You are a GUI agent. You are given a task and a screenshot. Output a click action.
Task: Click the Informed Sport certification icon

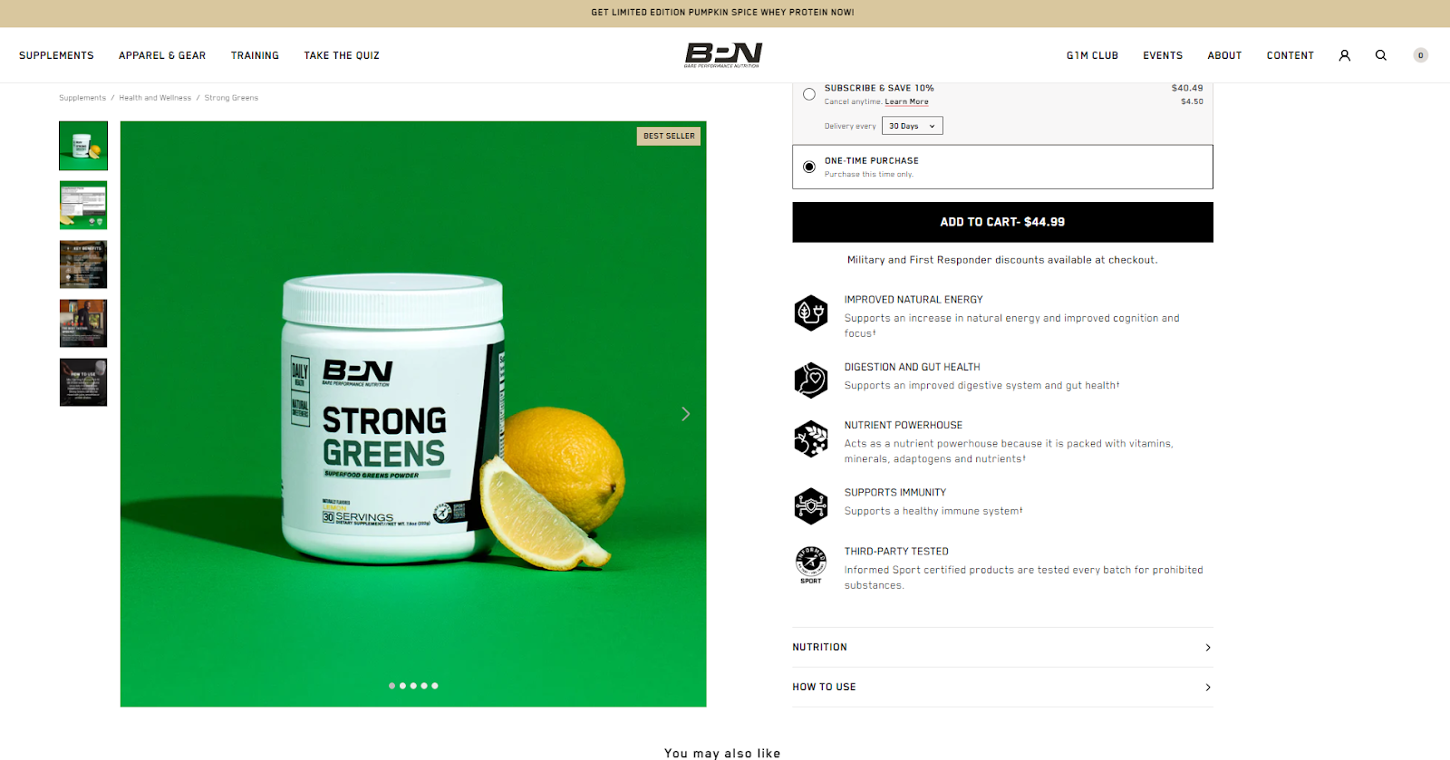click(811, 564)
